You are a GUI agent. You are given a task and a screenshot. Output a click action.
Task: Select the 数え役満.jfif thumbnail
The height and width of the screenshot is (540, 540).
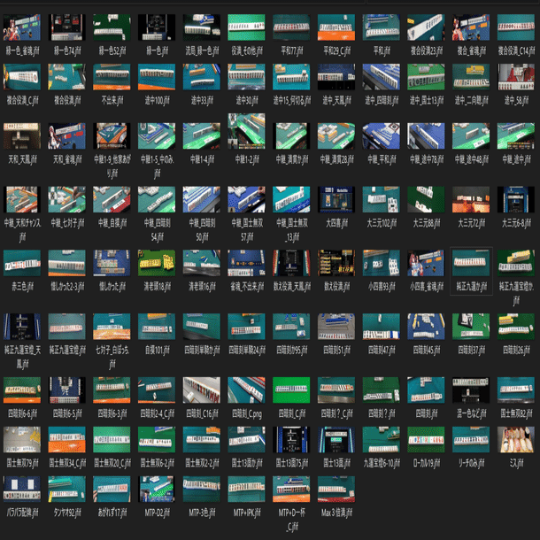(x=336, y=263)
